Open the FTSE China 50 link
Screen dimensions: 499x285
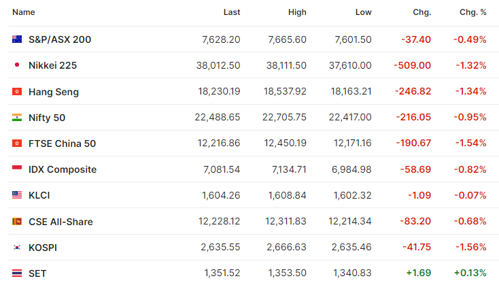tap(62, 144)
